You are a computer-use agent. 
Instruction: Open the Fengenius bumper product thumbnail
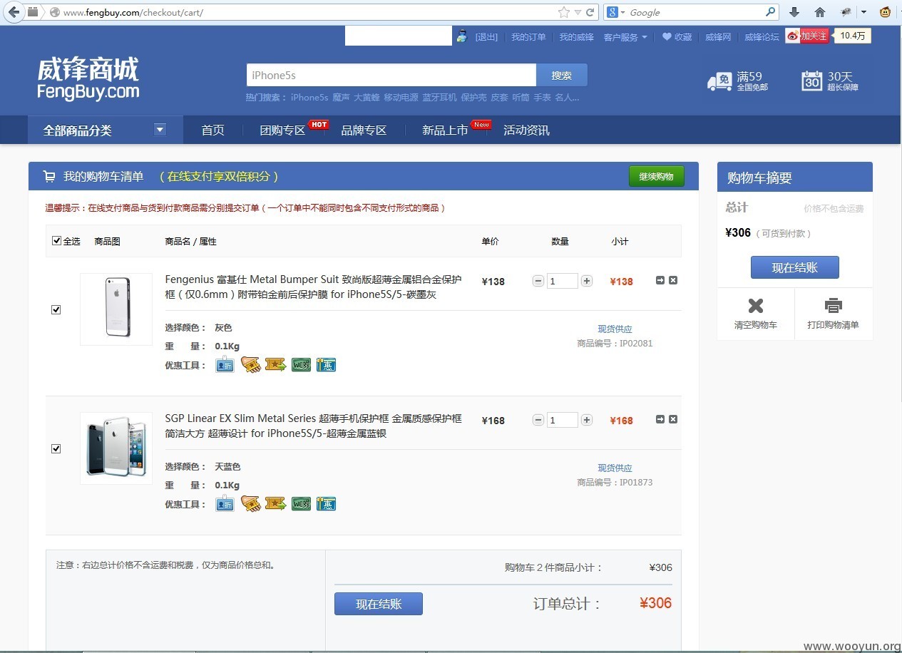116,309
